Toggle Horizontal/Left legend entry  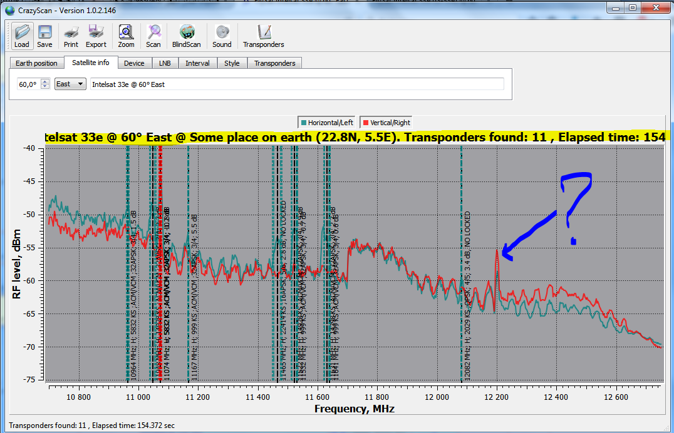click(328, 123)
